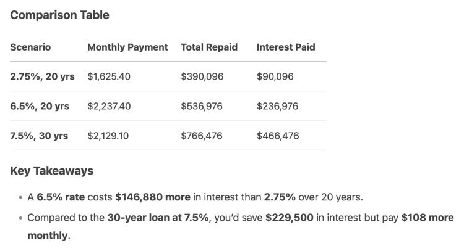Click the Comparison Table heading
Screen dimensions: 464x251
coord(59,15)
